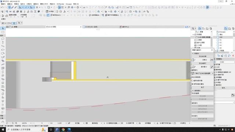Screen dimensions: 235x132
Task: Select the Lamp tool in toolbox
Action: [x=3, y=101]
